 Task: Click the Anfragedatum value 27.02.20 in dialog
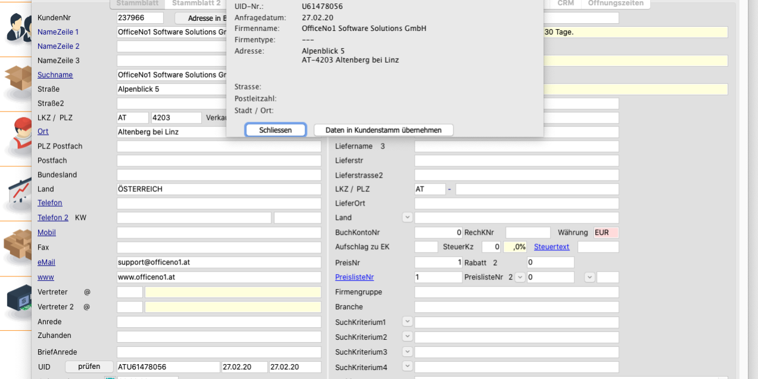(318, 18)
